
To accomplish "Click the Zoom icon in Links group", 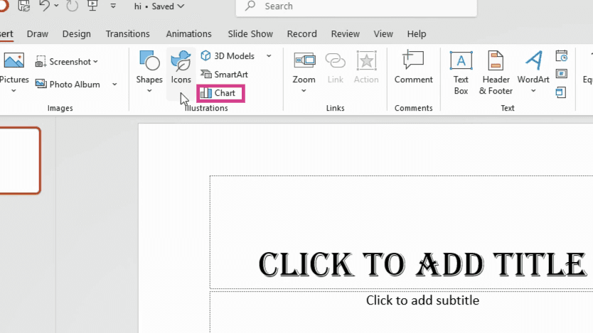I will coord(304,60).
